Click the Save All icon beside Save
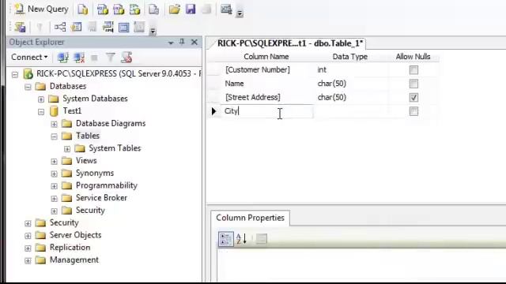The width and height of the screenshot is (506, 284). tap(206, 9)
